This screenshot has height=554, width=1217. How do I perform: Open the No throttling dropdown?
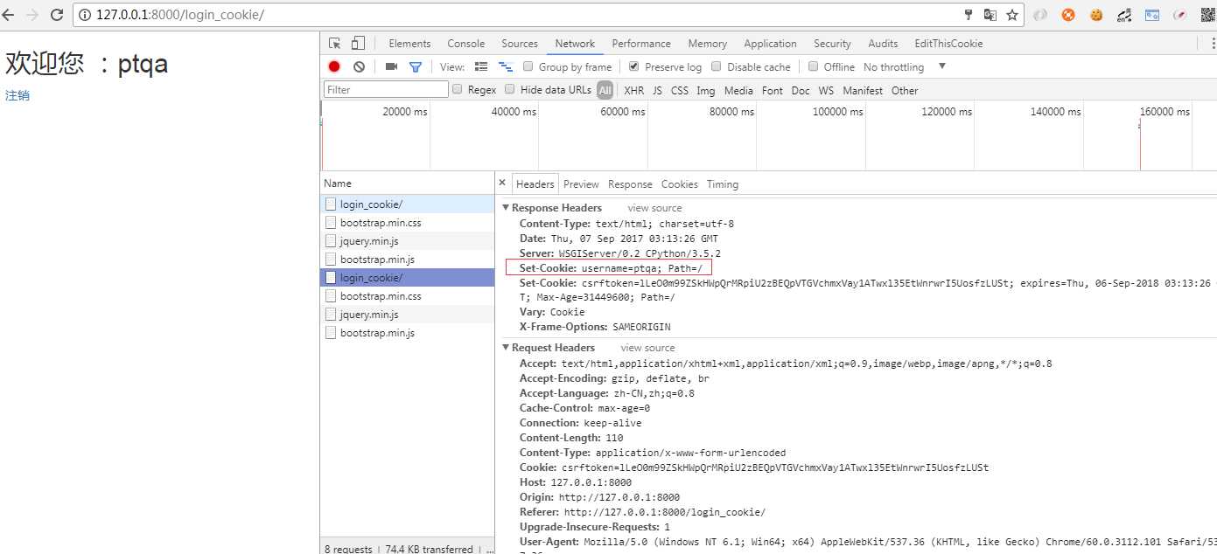[x=905, y=66]
